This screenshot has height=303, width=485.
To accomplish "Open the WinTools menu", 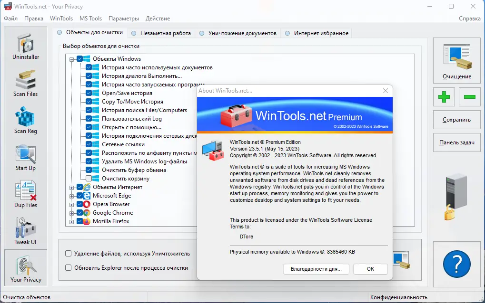I will click(61, 19).
